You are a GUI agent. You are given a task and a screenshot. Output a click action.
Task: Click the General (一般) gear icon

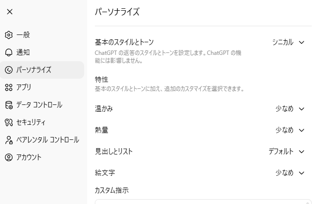click(8, 35)
